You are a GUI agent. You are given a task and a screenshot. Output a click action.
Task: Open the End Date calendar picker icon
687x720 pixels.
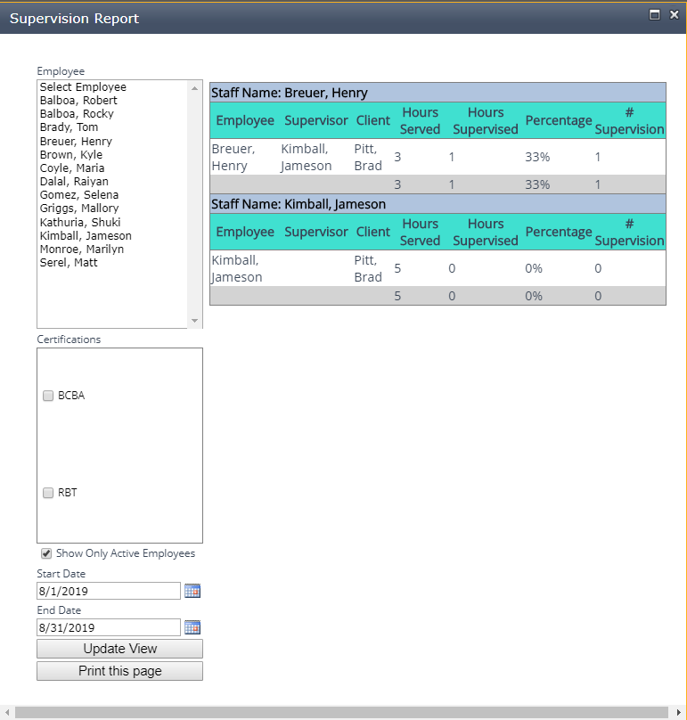tap(192, 627)
